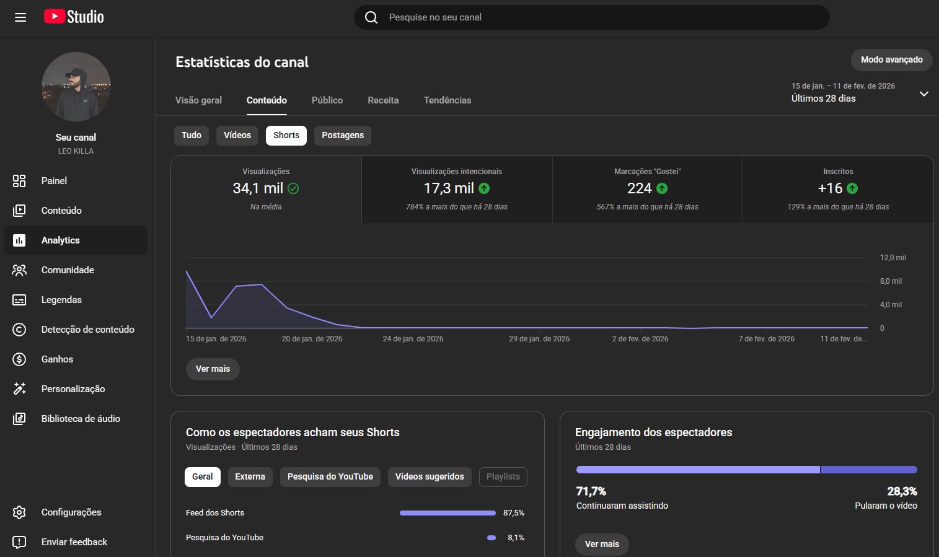Select the Postagens filter chip
This screenshot has width=939, height=557.
point(343,136)
